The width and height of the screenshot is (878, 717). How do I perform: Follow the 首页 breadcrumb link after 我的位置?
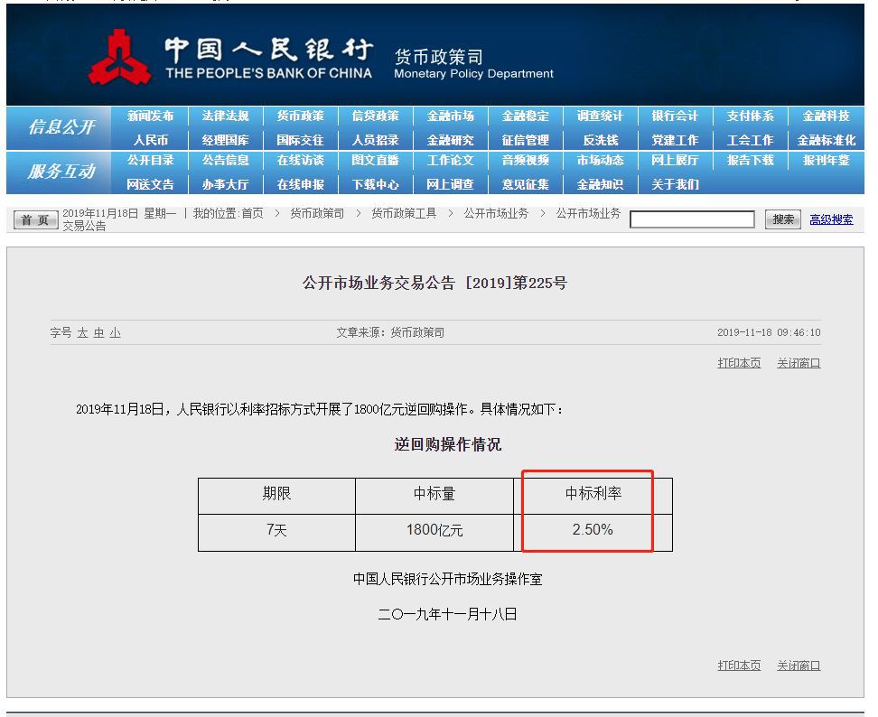click(x=252, y=213)
